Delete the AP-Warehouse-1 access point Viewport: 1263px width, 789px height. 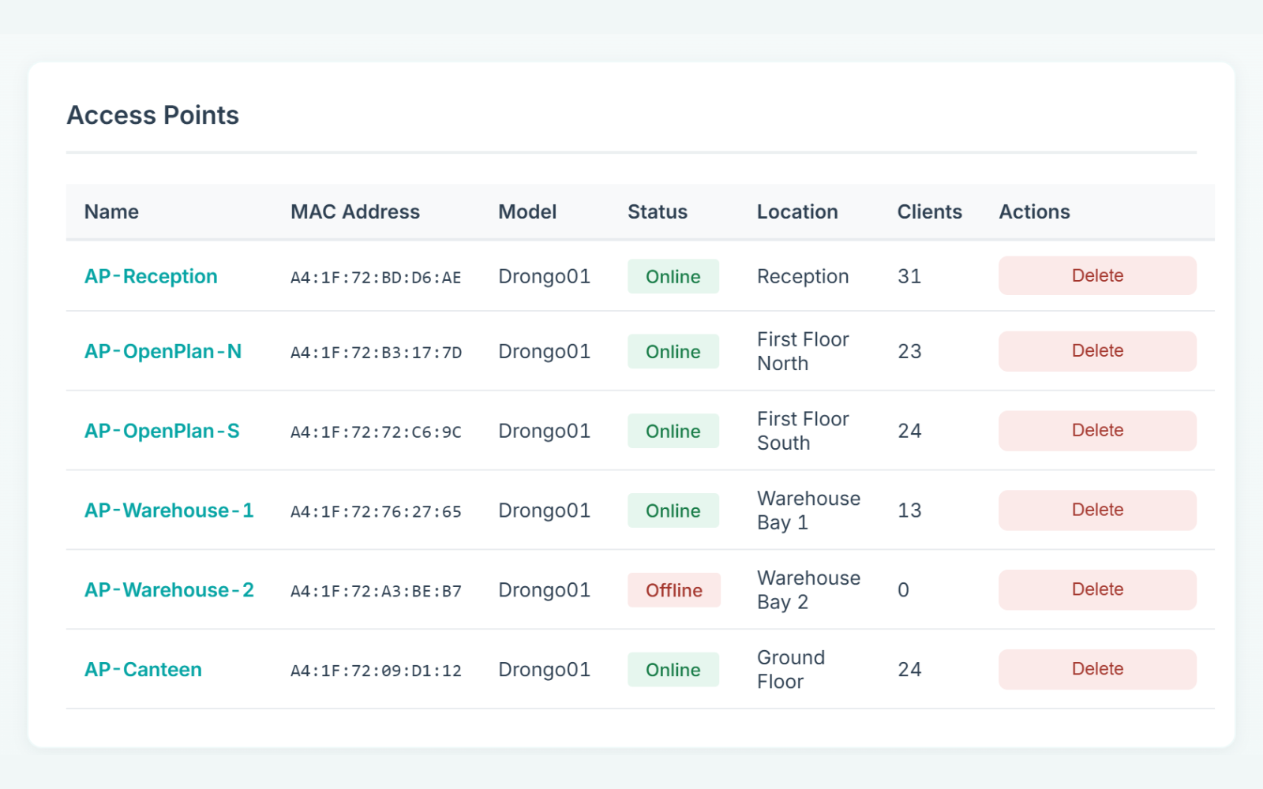point(1097,510)
